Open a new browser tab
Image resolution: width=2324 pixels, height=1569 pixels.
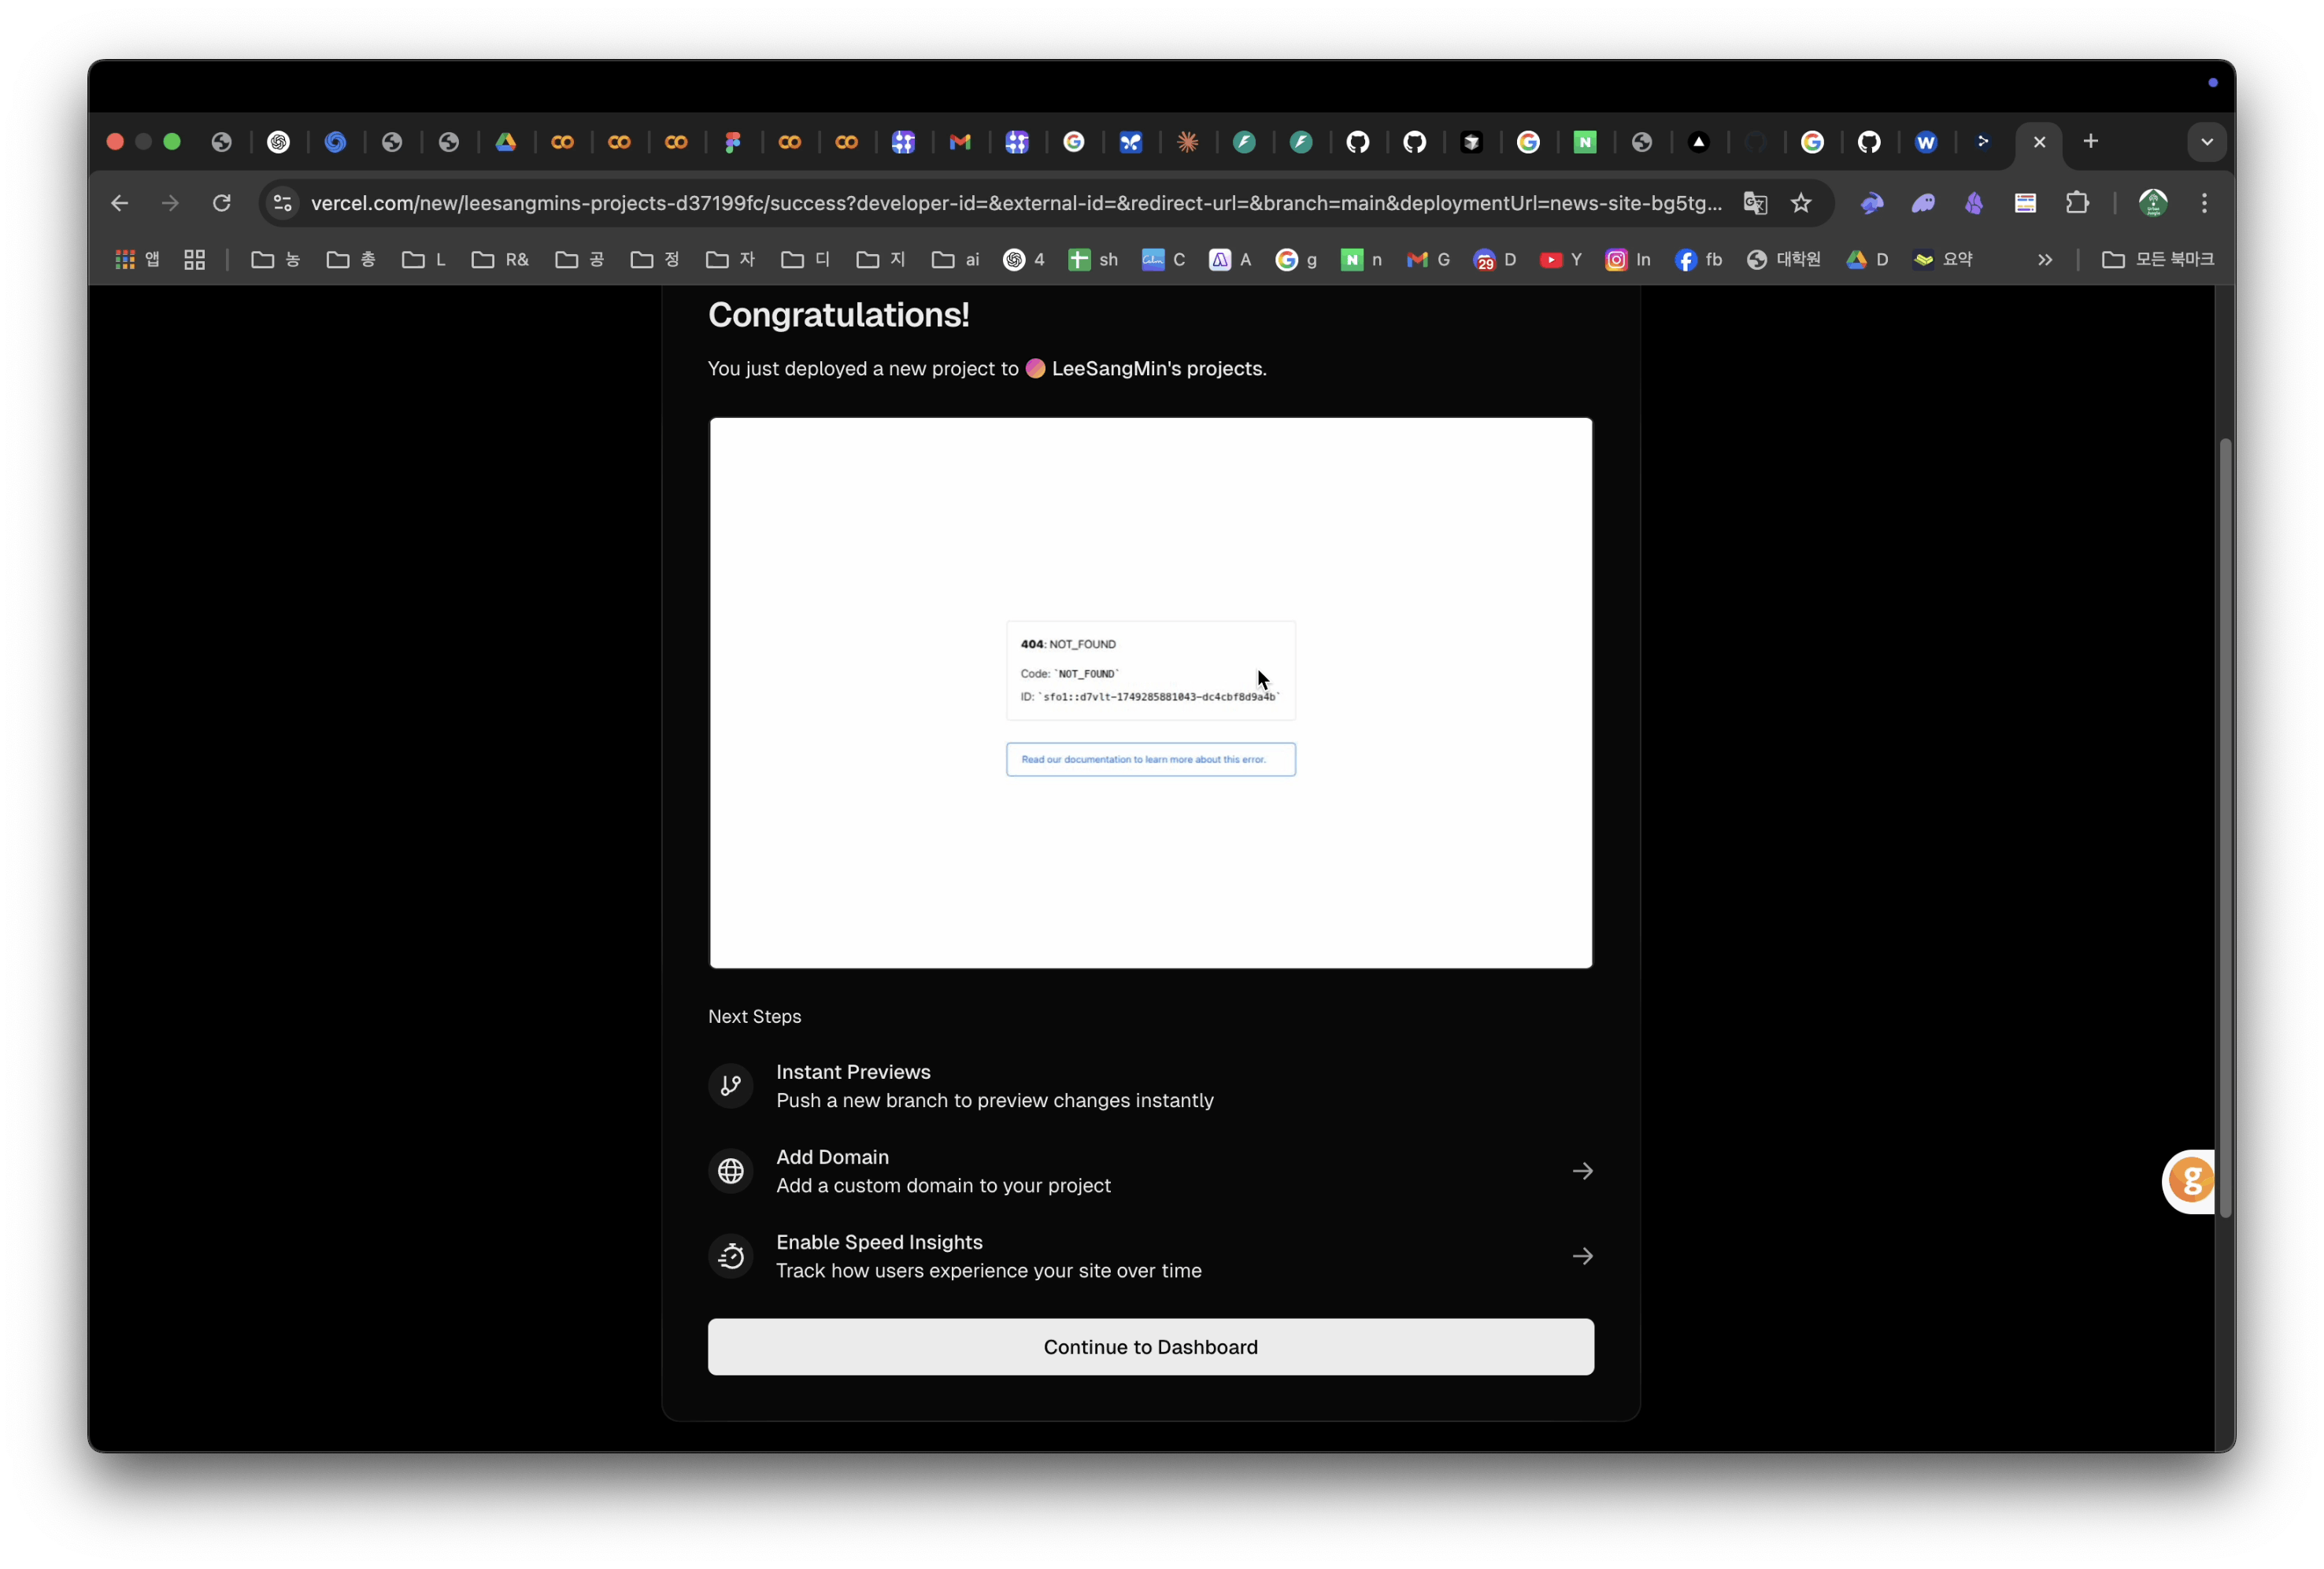(x=2090, y=142)
